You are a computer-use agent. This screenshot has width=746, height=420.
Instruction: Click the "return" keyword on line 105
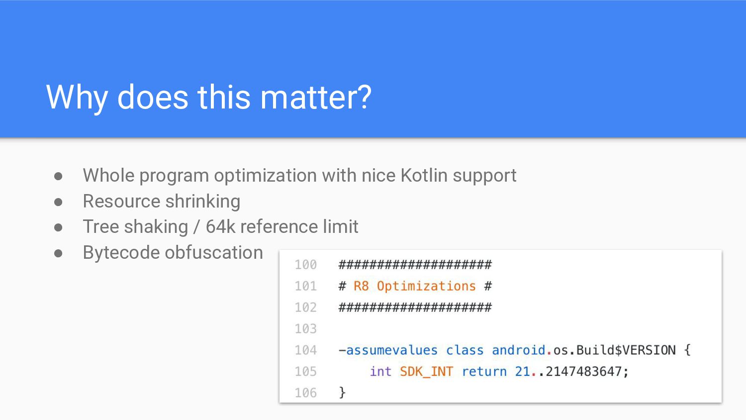[x=484, y=372]
